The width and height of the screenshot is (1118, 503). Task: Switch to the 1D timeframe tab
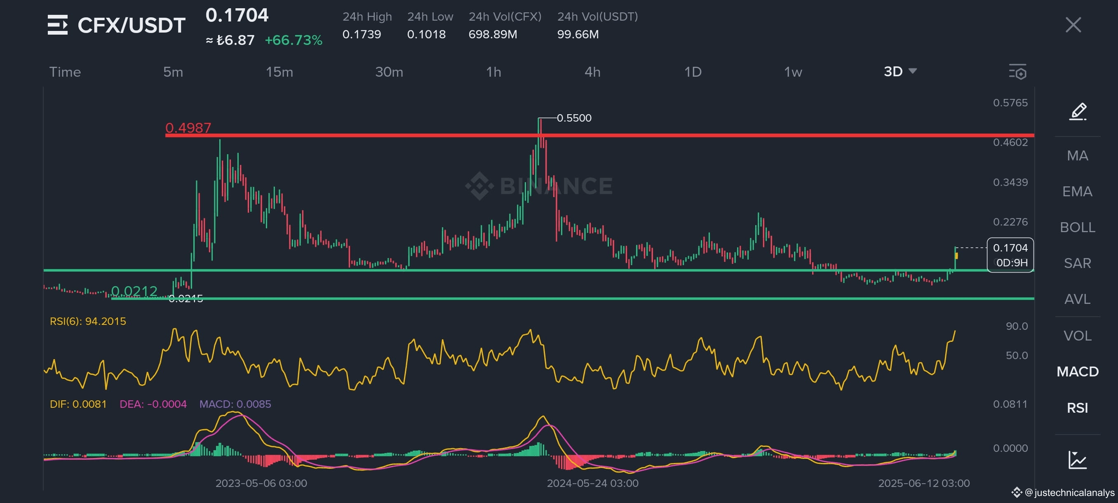pos(693,72)
